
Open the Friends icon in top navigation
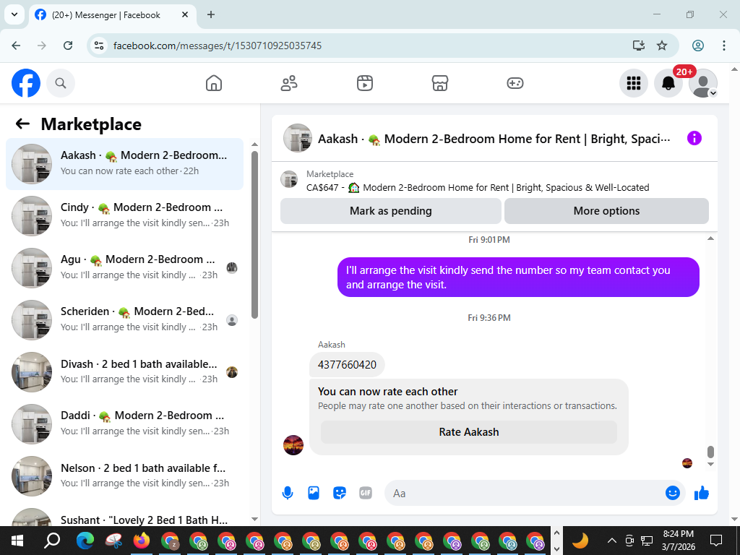pyautogui.click(x=289, y=84)
